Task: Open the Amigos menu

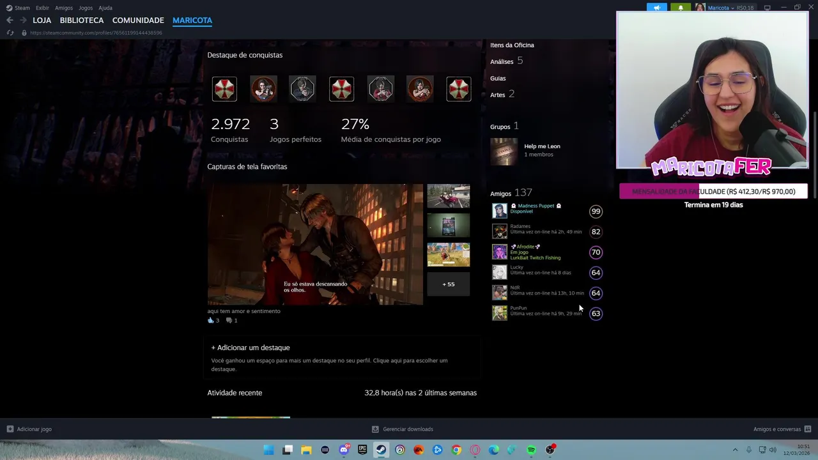Action: coord(64,8)
